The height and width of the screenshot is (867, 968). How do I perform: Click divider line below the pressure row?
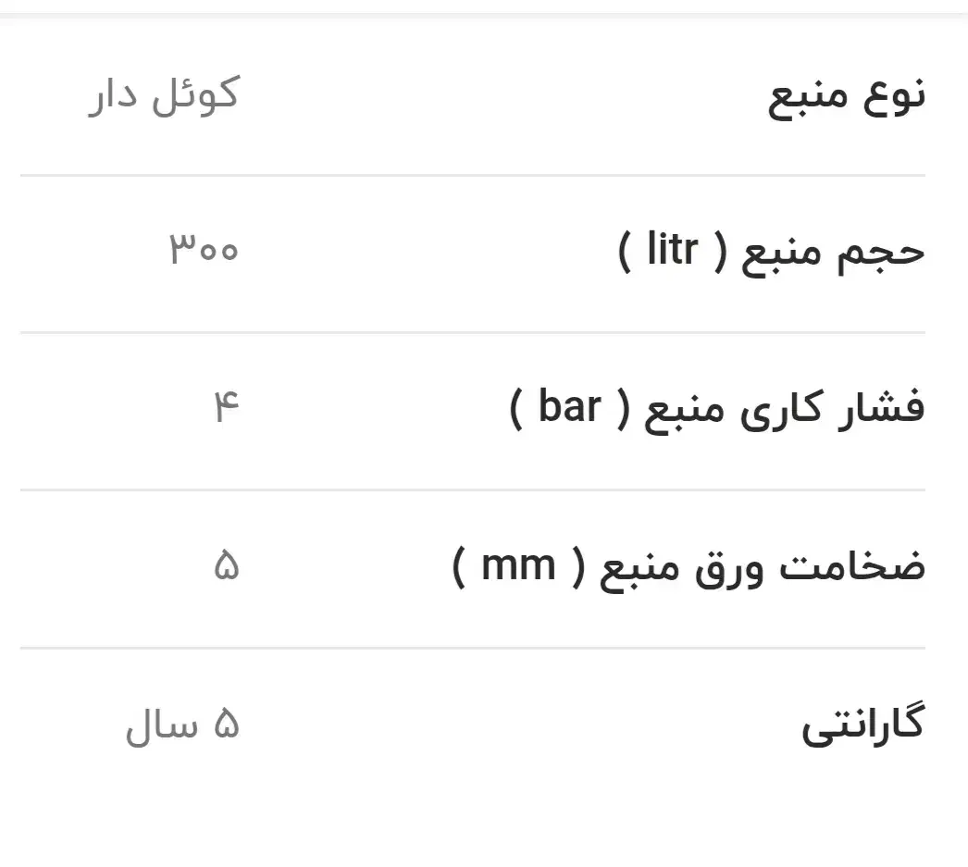click(x=472, y=489)
